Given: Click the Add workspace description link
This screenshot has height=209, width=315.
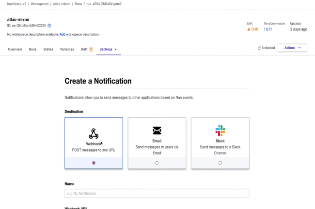Looking at the screenshot, I should (63, 34).
